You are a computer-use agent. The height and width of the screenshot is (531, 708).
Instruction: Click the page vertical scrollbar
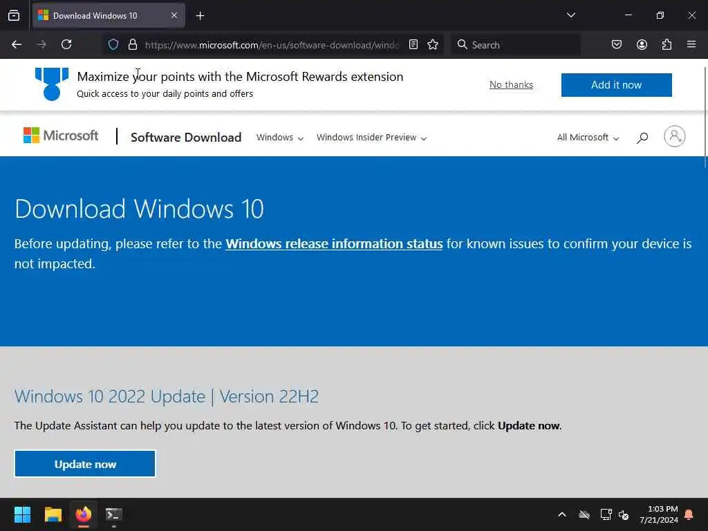pyautogui.click(x=705, y=118)
